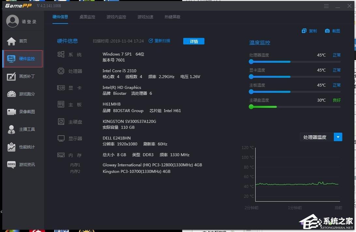This screenshot has height=232, width=356.
Task: Click the 分辨率 1920x1080 text
Action: tap(120, 144)
